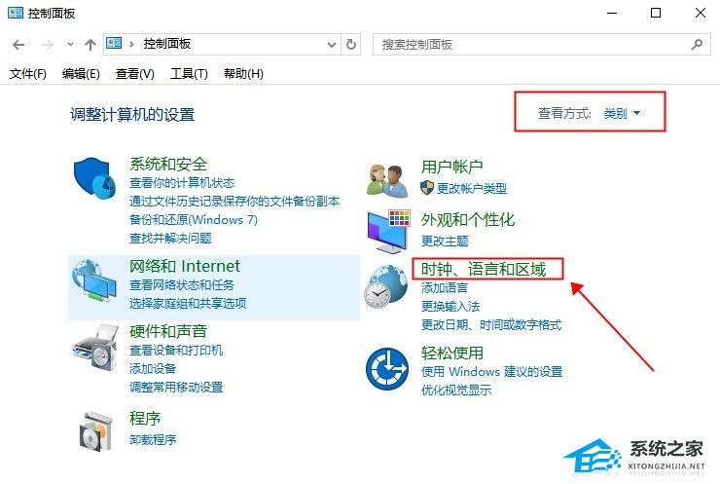Viewport: 720px width, 484px height.
Task: Go up one level with up arrow
Action: 90,45
